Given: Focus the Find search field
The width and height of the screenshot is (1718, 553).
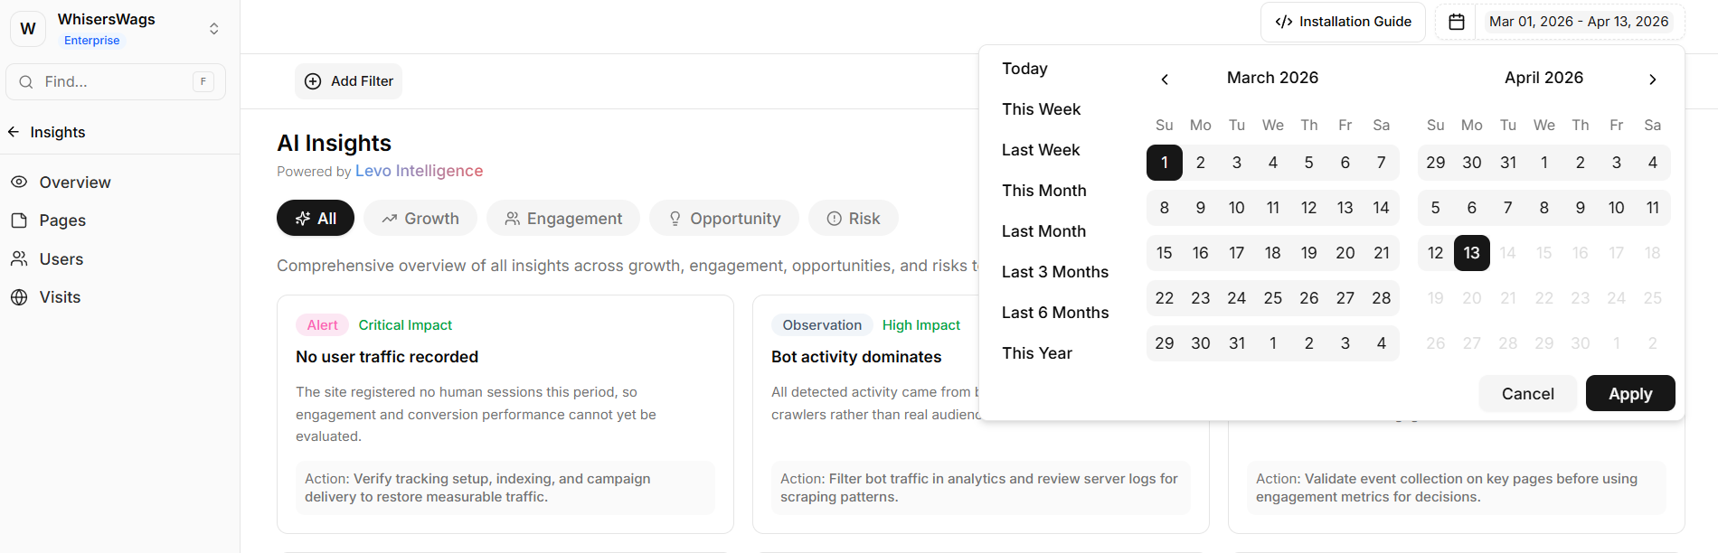Looking at the screenshot, I should 113,82.
